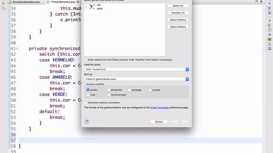The image size is (273, 153).
Task: Open the green Coverage view icon in the right sidebar
Action: tap(270, 40)
